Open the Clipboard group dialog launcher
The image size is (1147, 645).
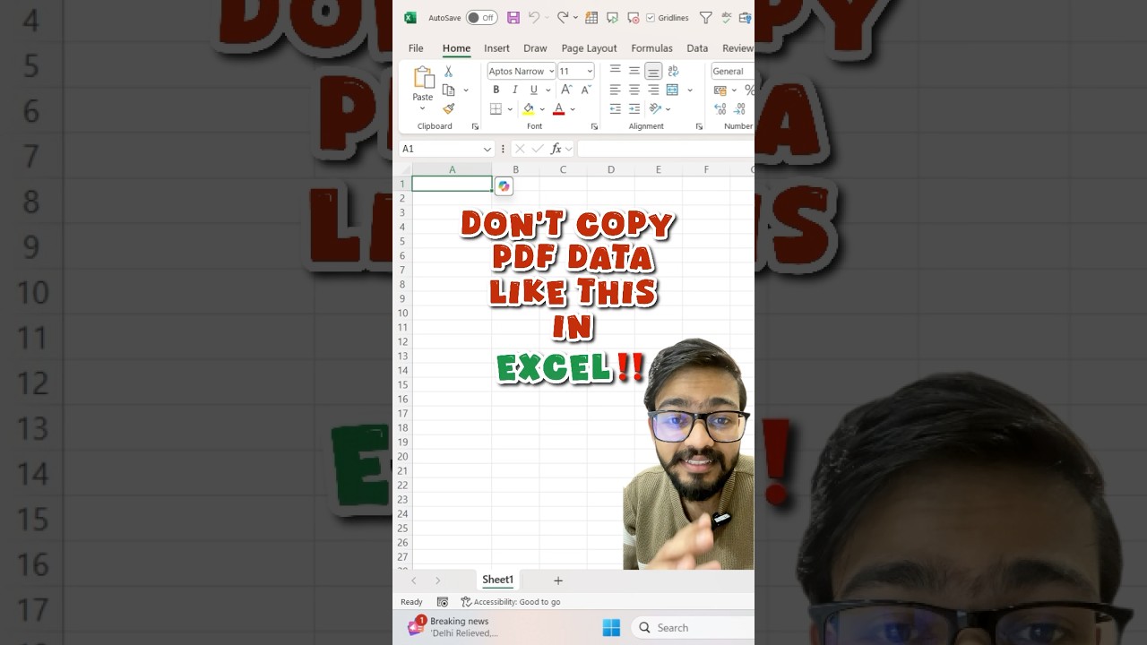tap(475, 127)
